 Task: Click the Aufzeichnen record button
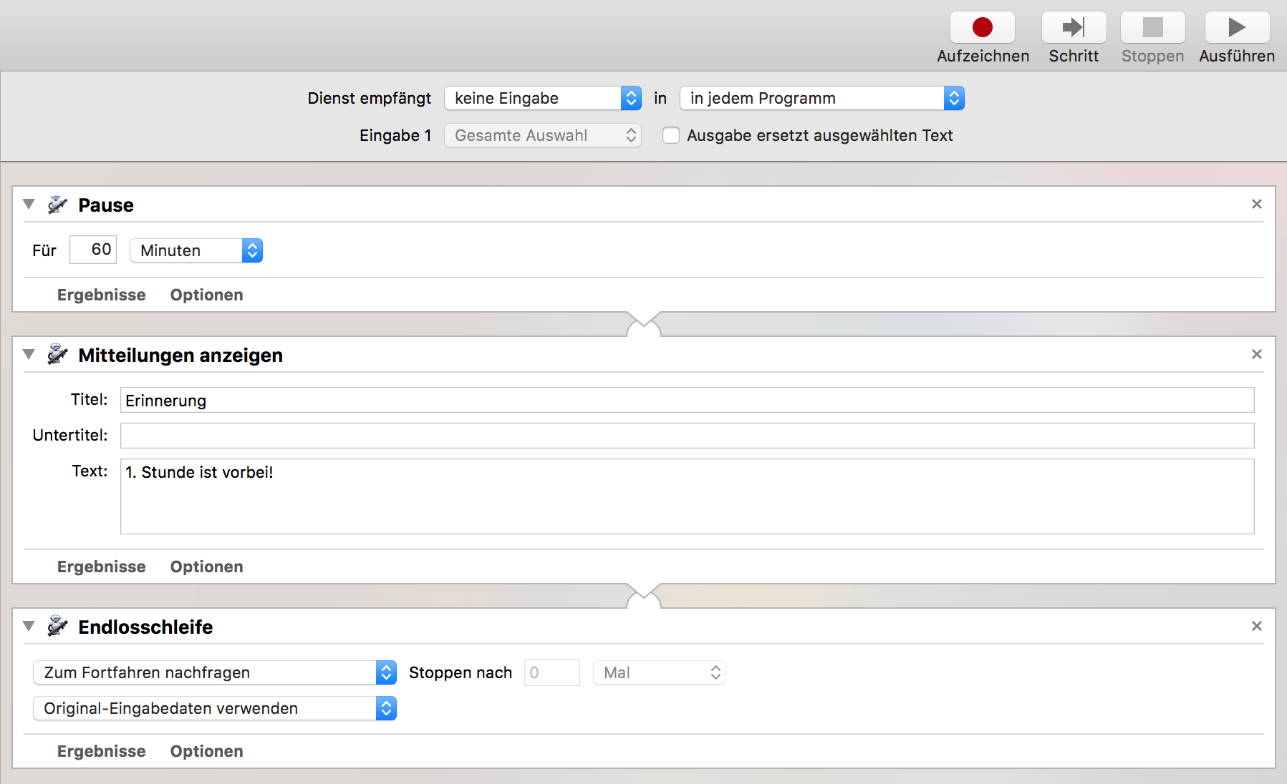tap(982, 27)
